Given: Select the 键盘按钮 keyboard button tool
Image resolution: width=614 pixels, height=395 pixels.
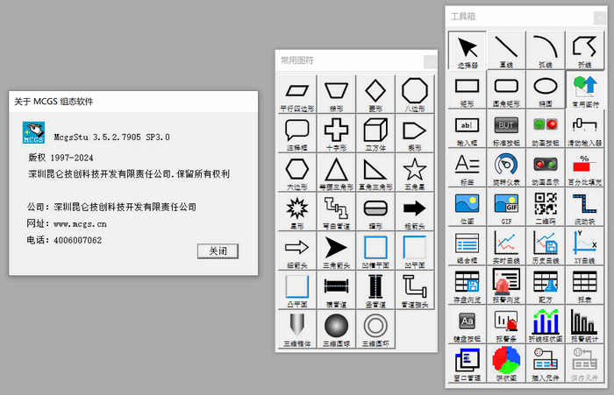Looking at the screenshot, I should 468,325.
